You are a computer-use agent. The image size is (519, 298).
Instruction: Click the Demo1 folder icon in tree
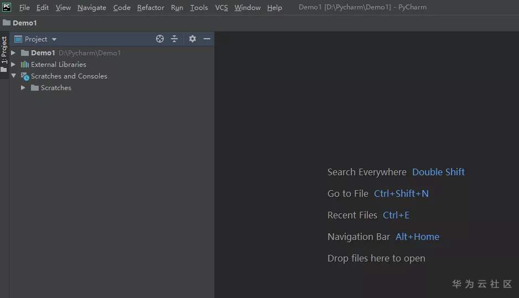pyautogui.click(x=25, y=53)
